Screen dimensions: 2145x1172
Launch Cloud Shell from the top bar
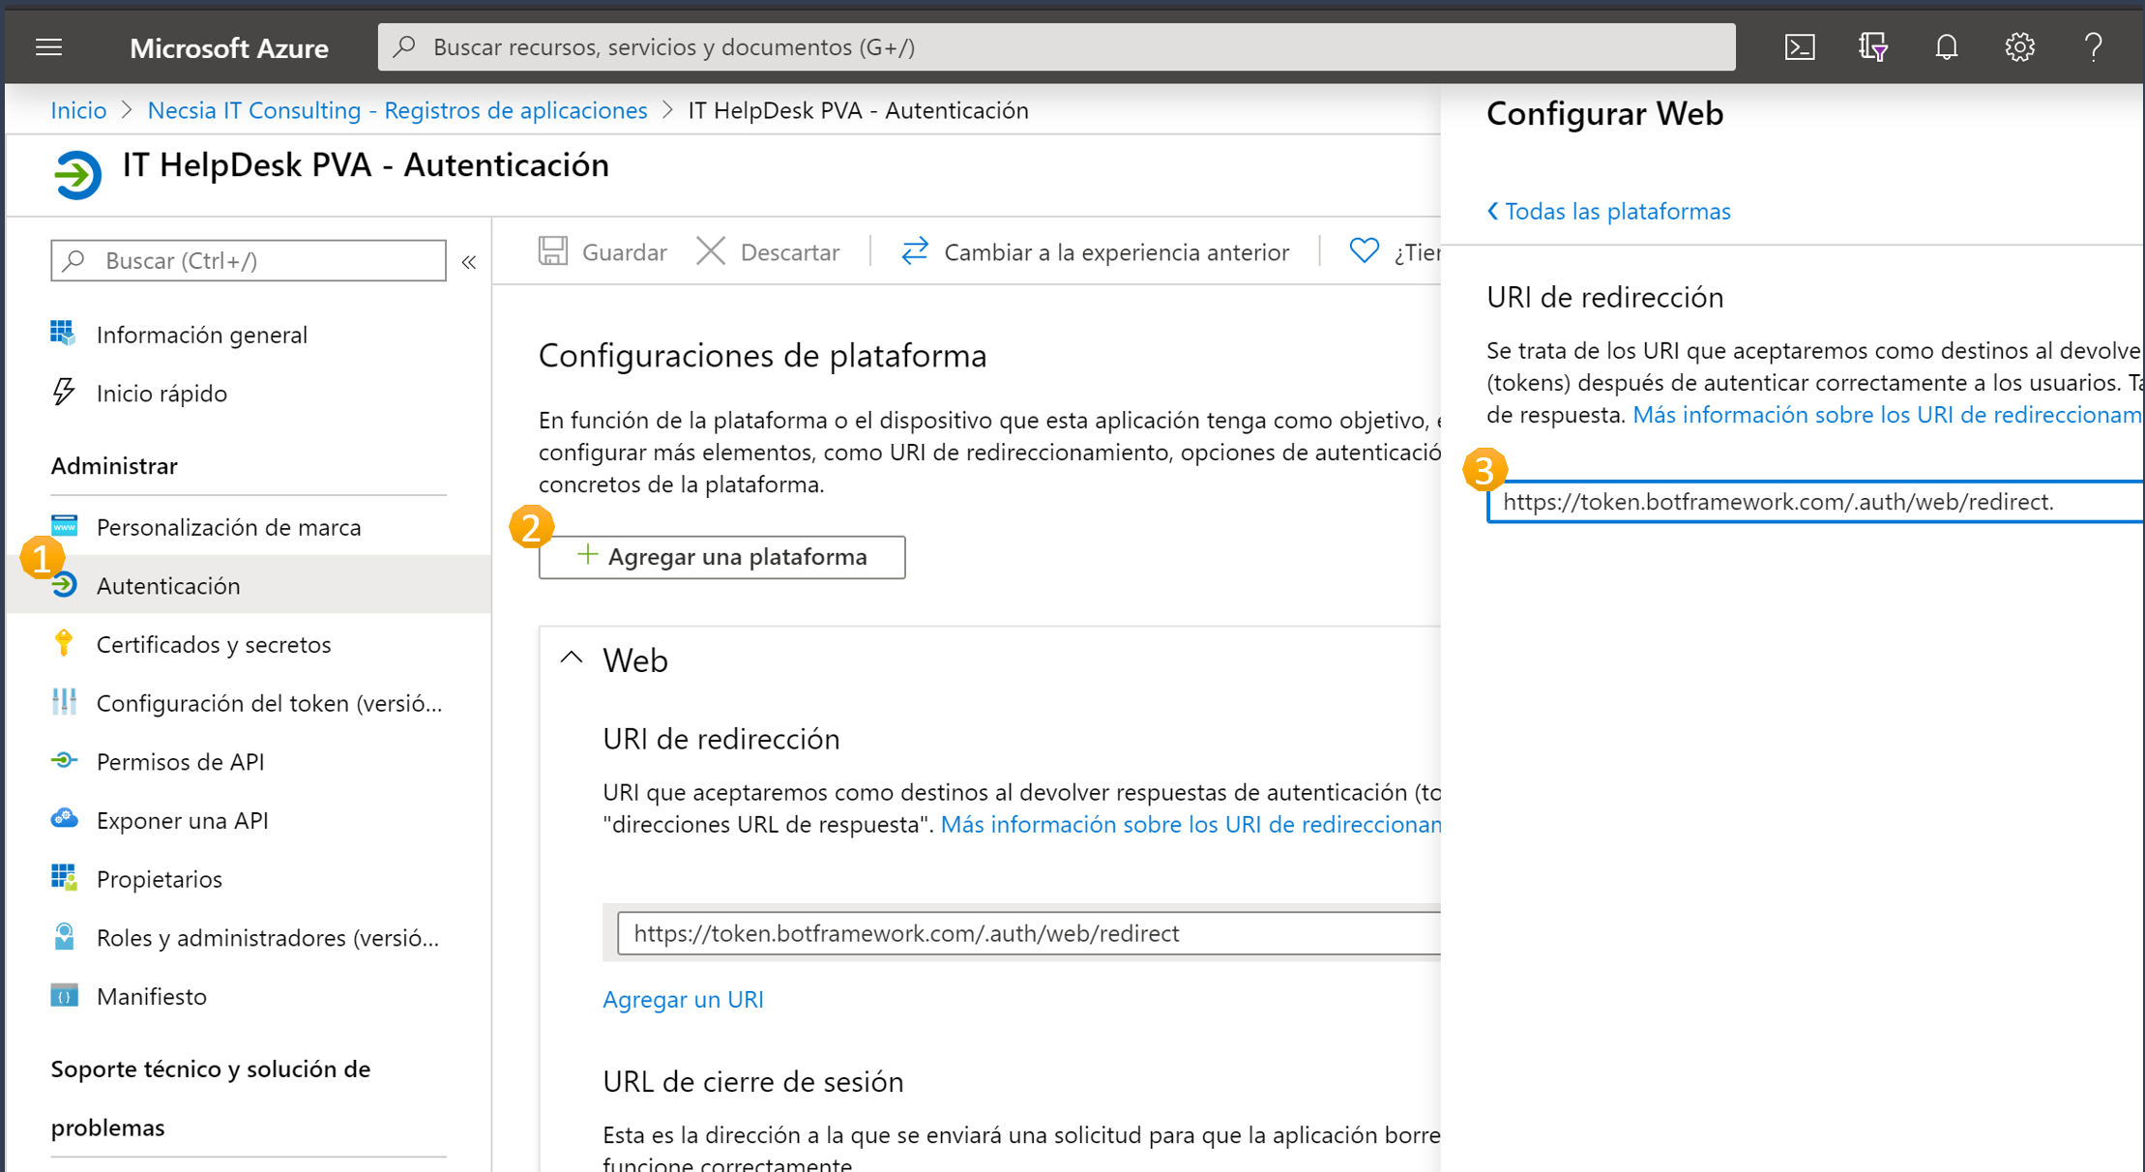click(1799, 46)
